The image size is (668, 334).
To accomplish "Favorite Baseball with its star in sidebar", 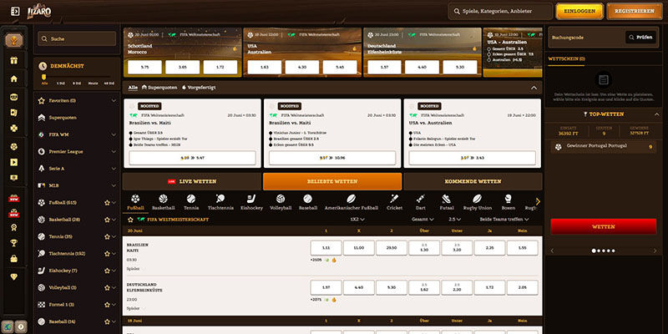I will point(108,322).
